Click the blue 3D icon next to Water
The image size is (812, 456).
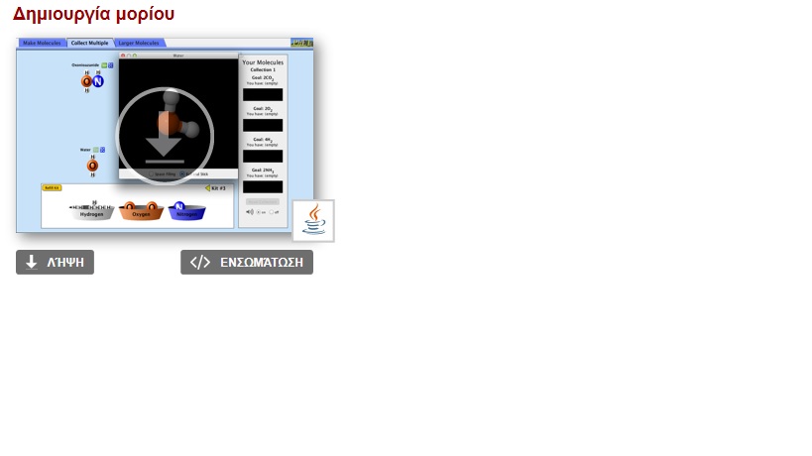coord(101,150)
